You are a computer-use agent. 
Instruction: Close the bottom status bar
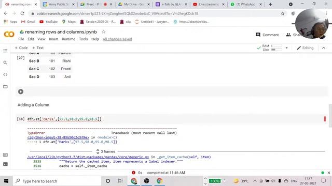coord(328,173)
